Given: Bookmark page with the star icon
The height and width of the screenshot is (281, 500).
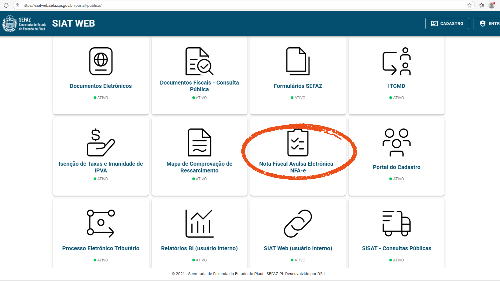Looking at the screenshot, I should coord(469,5).
